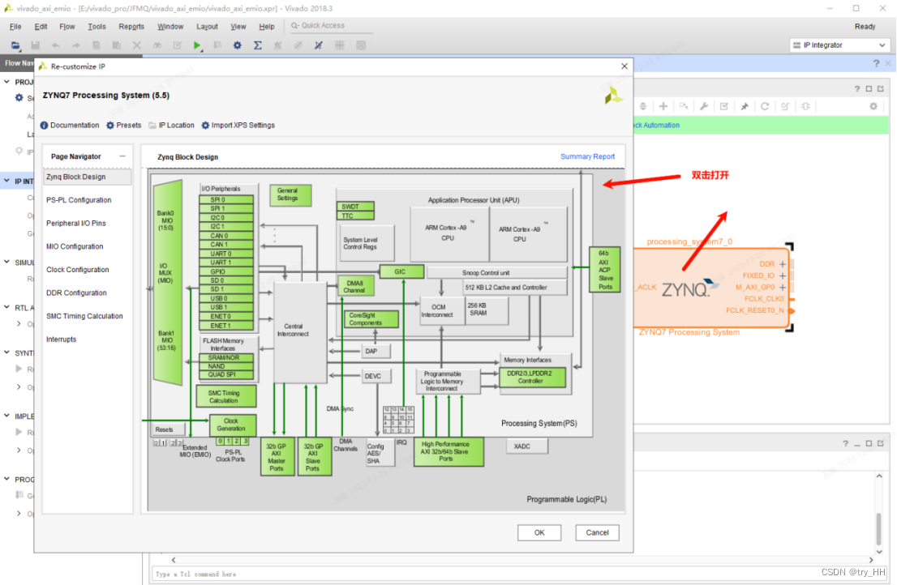This screenshot has width=897, height=585.
Task: Collapse the SIMULATION section chevron
Action: coord(6,262)
